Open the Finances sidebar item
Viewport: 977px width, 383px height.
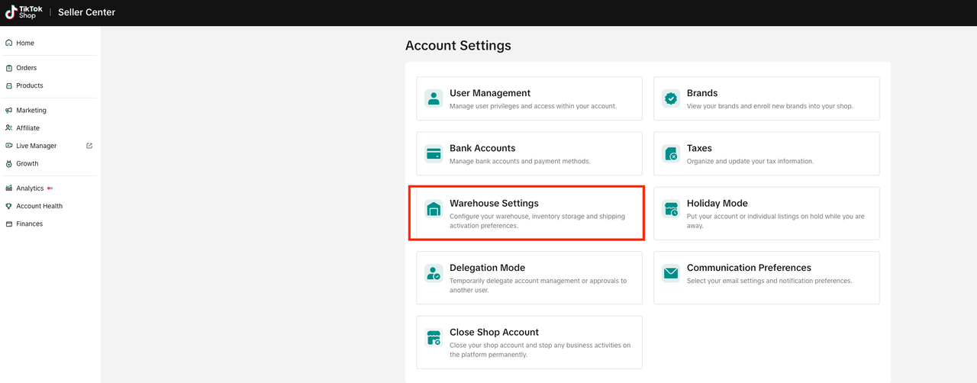(30, 224)
